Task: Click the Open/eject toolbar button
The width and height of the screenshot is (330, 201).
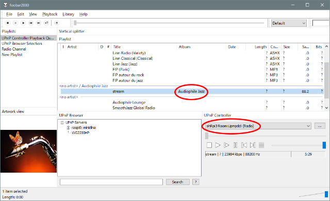Action: [x=57, y=23]
